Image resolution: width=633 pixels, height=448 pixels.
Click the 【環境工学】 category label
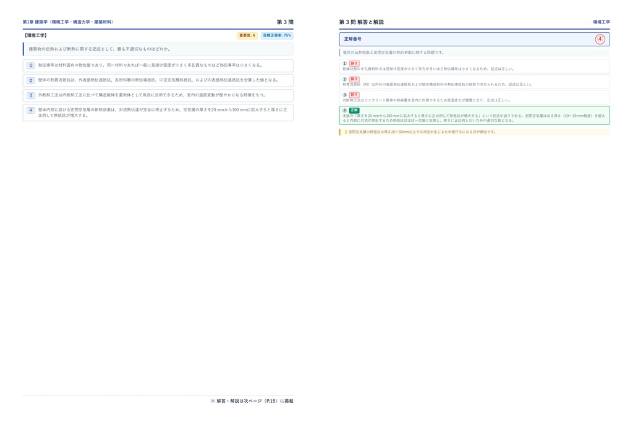click(x=35, y=35)
